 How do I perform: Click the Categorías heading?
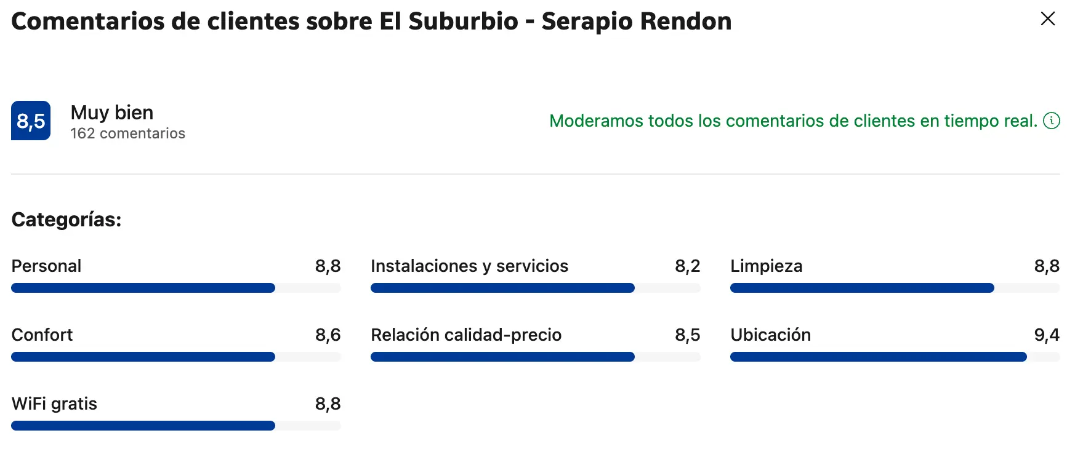(x=66, y=220)
